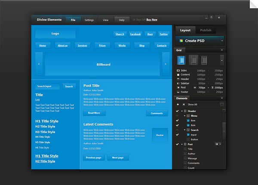
Task: Open the Show All filter dropdown
Action: click(x=221, y=104)
